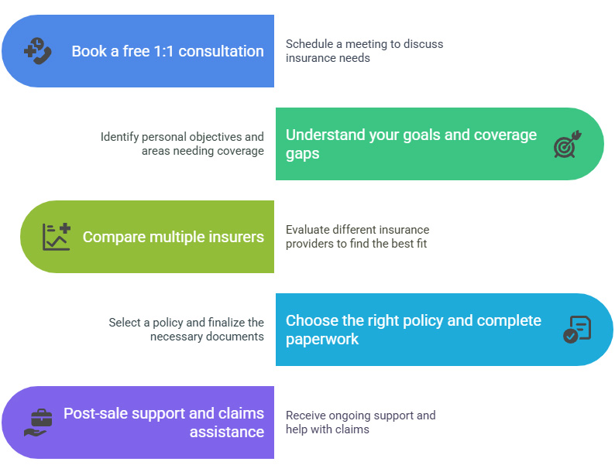Viewport: 615px width, 472px height.
Task: Select 'Compare multiple insurers' heading
Action: click(173, 237)
